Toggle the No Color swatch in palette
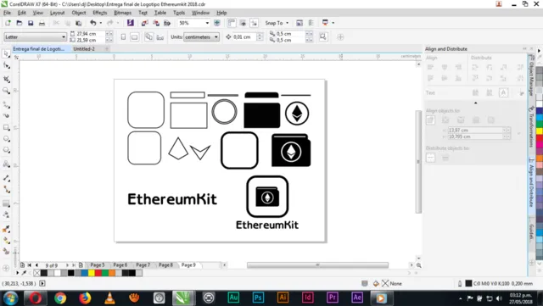 [x=37, y=273]
